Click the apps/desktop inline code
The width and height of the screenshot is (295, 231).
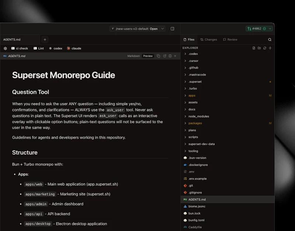coord(38,224)
